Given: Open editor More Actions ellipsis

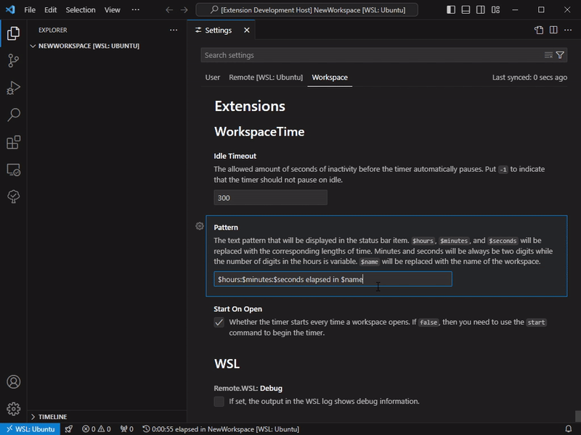Looking at the screenshot, I should (x=568, y=30).
